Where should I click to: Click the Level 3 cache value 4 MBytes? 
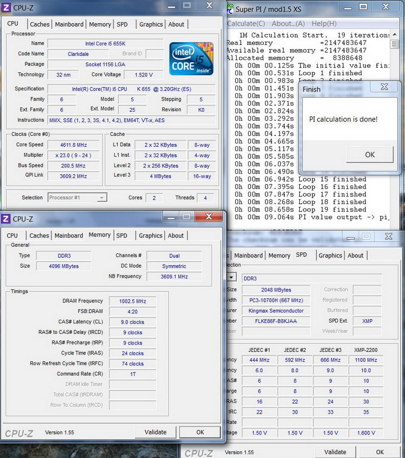[160, 176]
